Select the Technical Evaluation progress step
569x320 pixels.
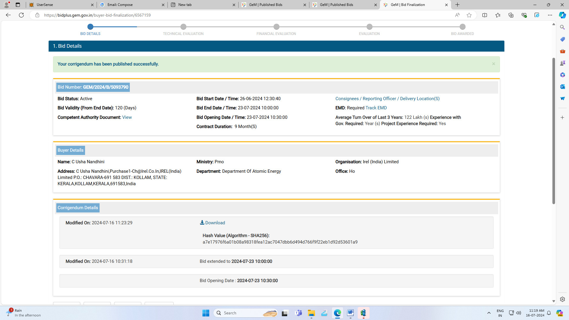(183, 27)
